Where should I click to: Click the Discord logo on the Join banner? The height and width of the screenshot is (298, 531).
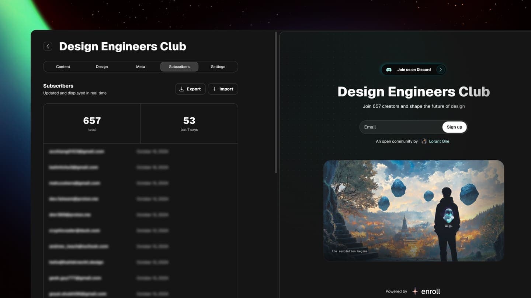coord(389,70)
